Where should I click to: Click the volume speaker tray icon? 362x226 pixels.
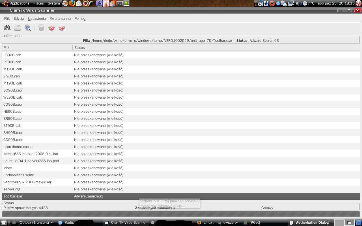pyautogui.click(x=299, y=3)
